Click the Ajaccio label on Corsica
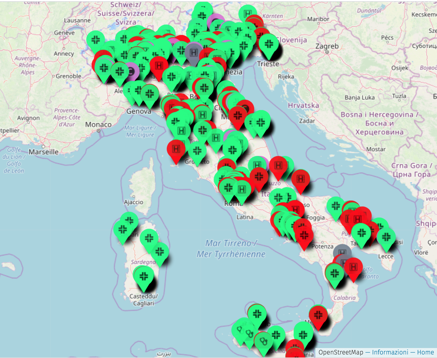437x358 pixels. tap(134, 202)
